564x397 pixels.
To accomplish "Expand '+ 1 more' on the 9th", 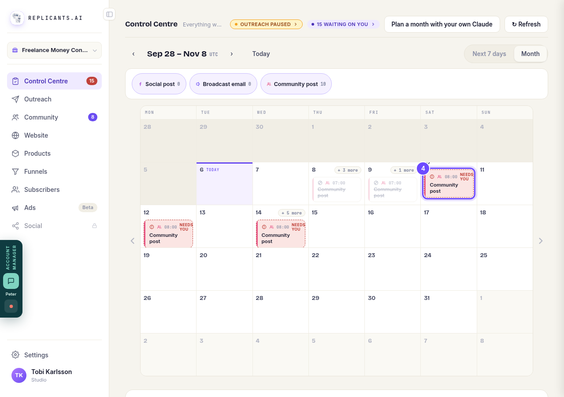I will click(x=404, y=170).
